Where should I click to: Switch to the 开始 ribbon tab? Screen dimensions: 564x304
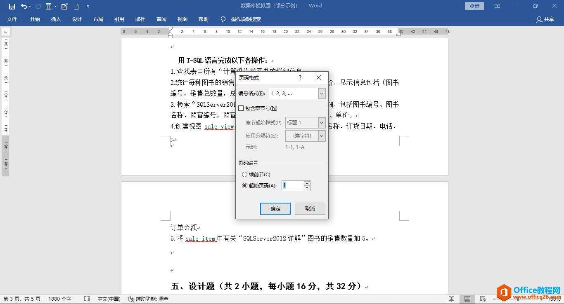tap(35, 19)
